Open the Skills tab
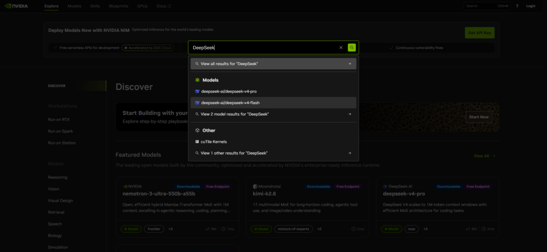The height and width of the screenshot is (252, 547). pyautogui.click(x=95, y=6)
